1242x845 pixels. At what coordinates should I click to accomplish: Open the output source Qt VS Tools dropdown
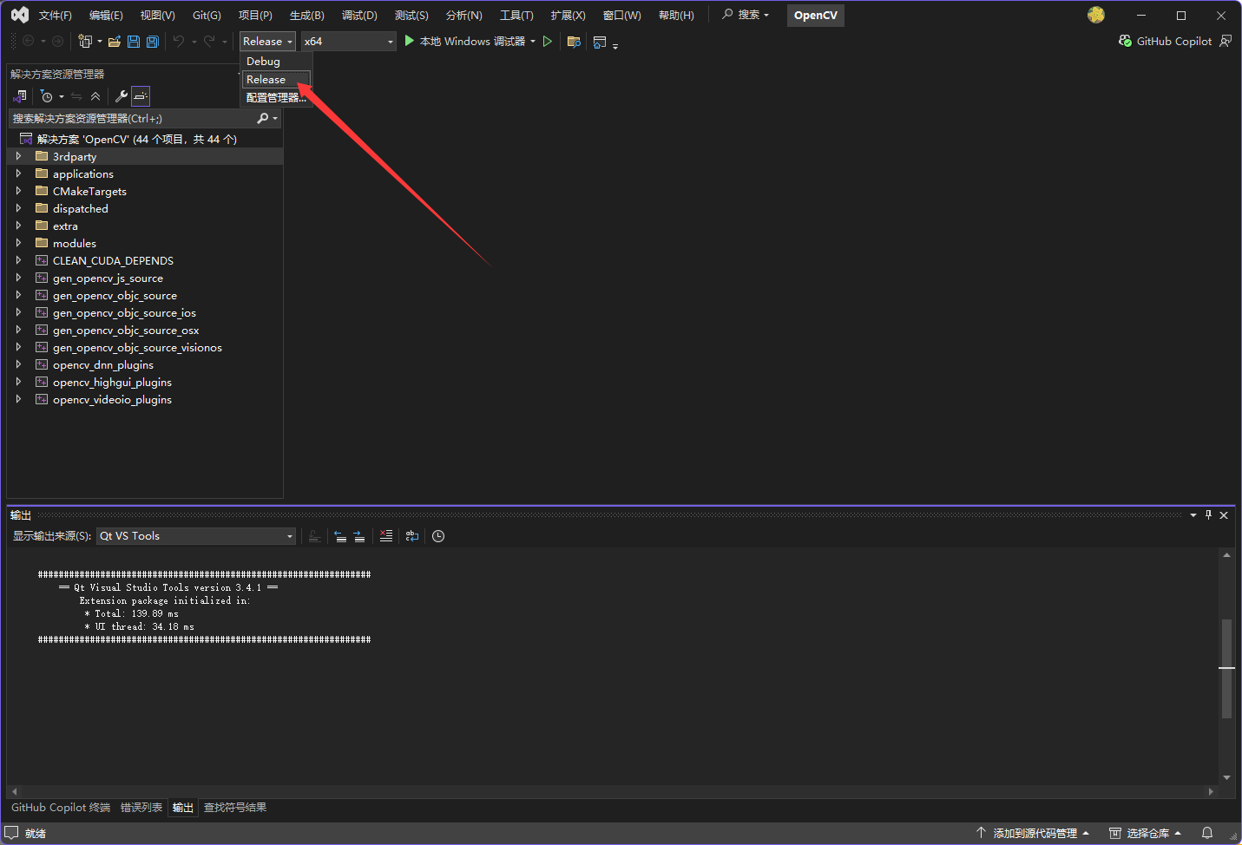pos(196,536)
